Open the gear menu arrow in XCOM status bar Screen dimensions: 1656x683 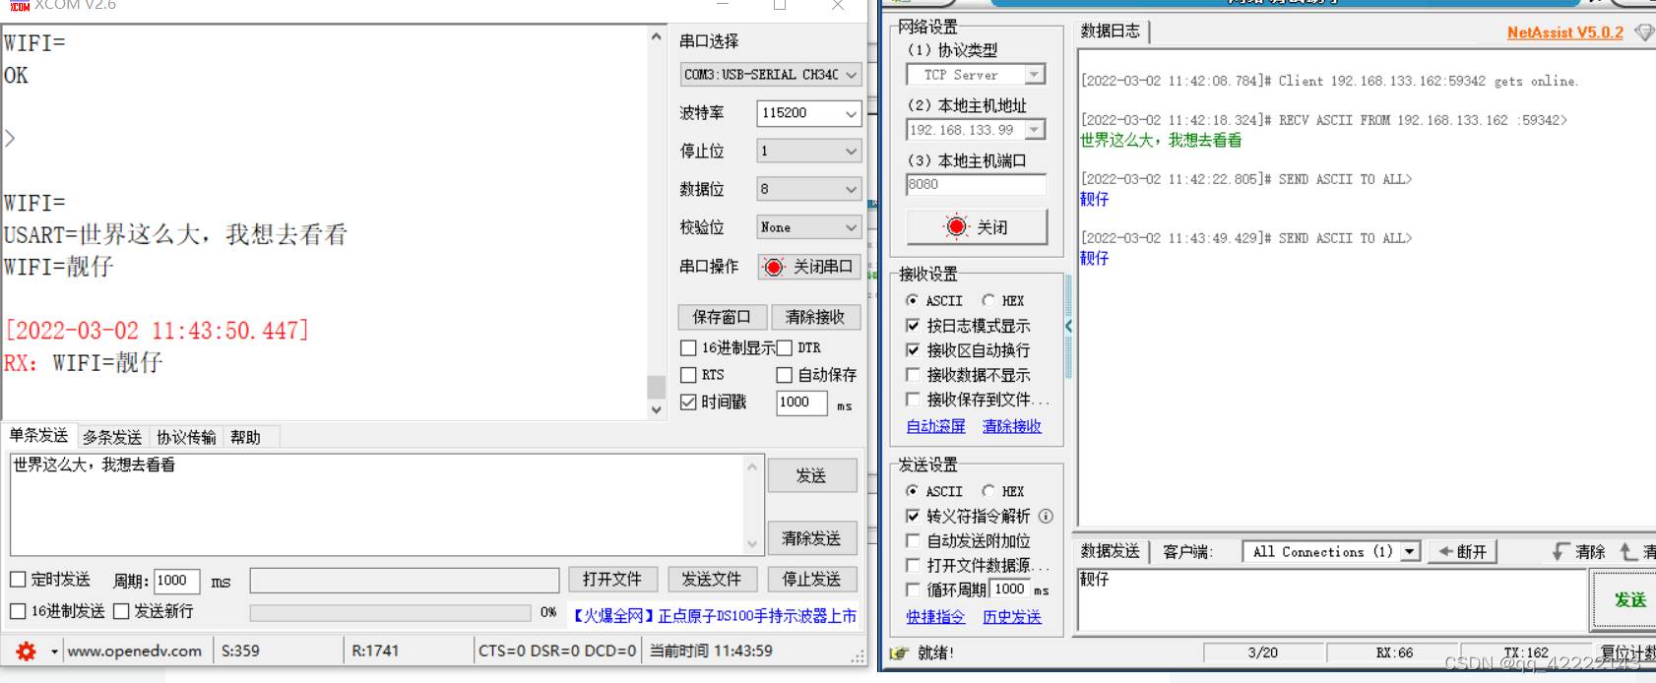54,651
